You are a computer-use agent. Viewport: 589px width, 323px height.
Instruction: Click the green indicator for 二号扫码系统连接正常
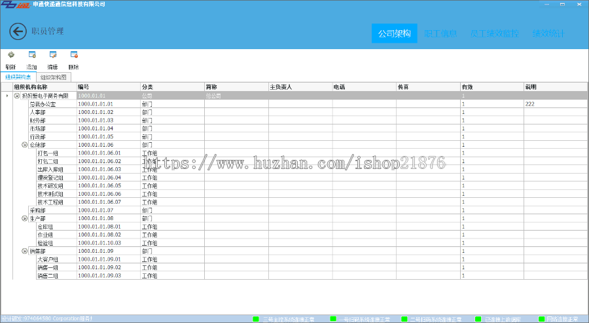[x=404, y=319]
